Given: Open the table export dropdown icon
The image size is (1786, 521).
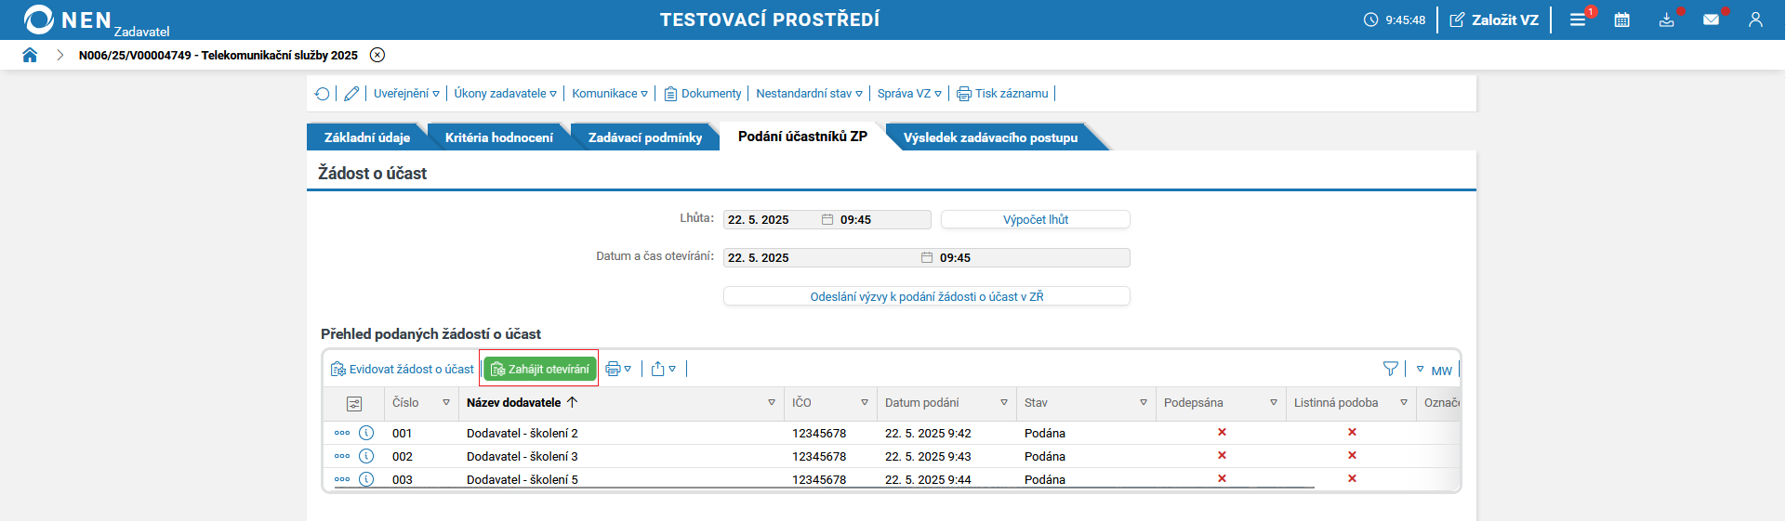Looking at the screenshot, I should [664, 370].
